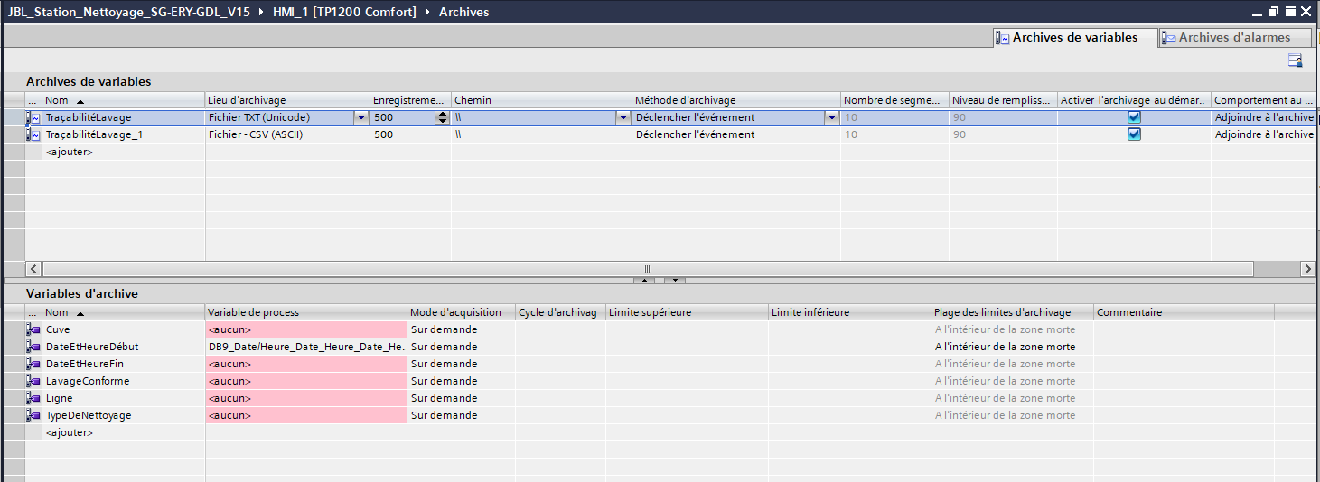The width and height of the screenshot is (1320, 482).
Task: Click the LavageConforme variable tag icon
Action: pos(33,381)
